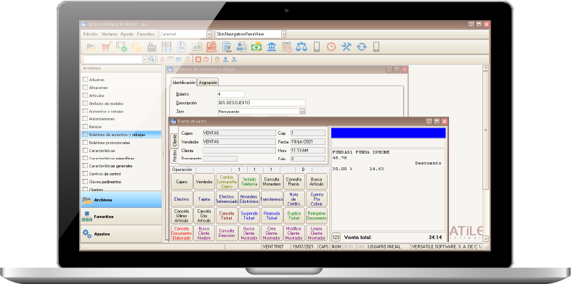Click the Descripción input field
The height and width of the screenshot is (284, 571).
click(x=261, y=103)
